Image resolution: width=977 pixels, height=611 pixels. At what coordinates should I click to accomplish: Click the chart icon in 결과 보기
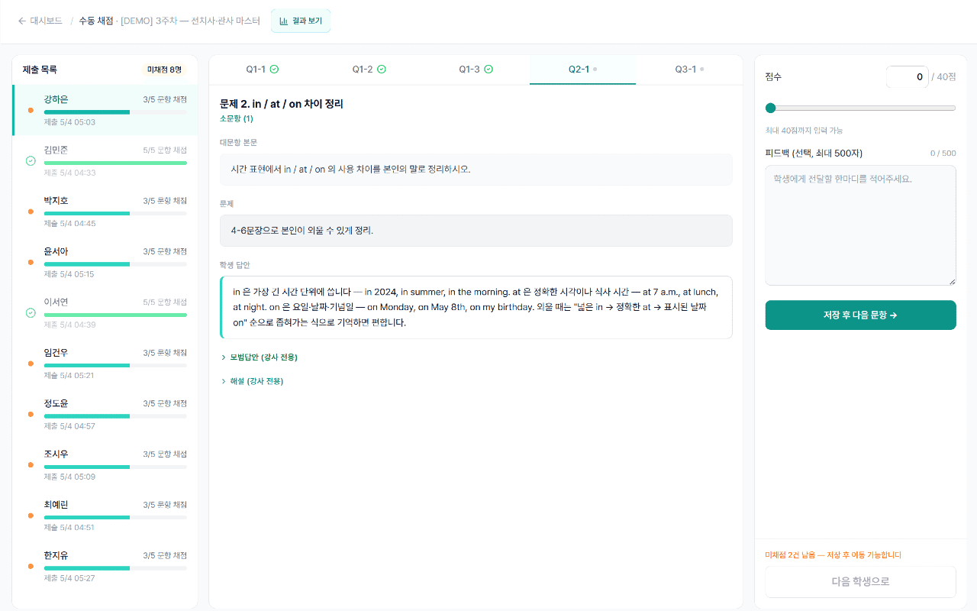[283, 21]
